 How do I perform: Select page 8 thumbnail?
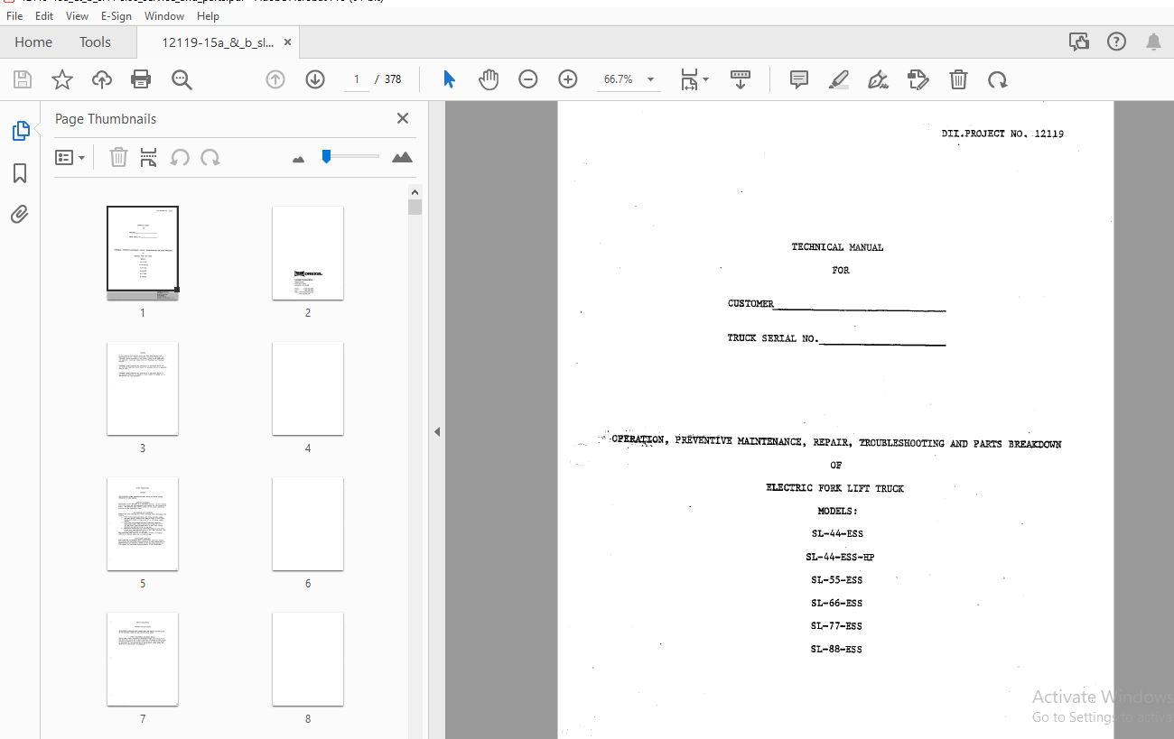point(308,659)
